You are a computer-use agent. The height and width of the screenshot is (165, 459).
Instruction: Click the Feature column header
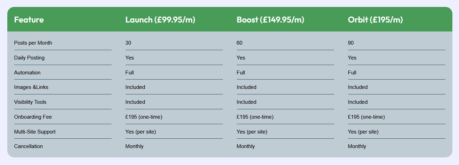click(x=29, y=20)
